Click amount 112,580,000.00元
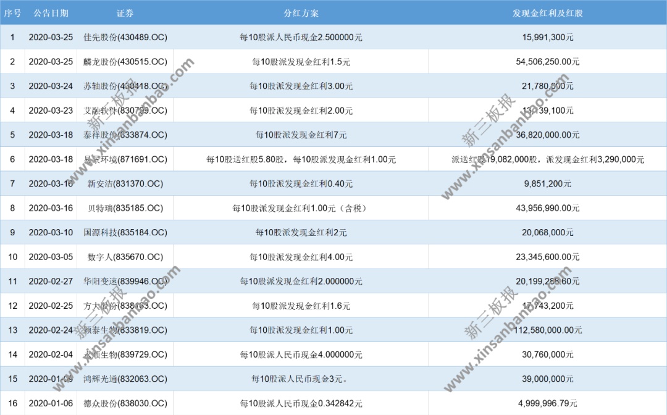The image size is (667, 415). (547, 330)
